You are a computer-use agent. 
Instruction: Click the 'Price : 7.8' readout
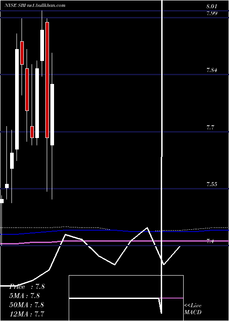(x=27, y=287)
